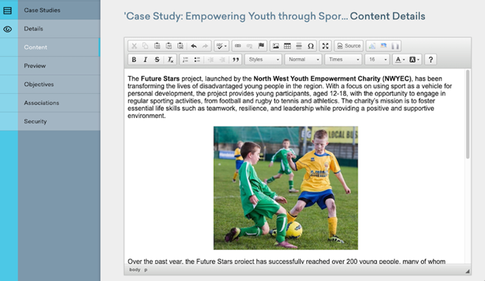The width and height of the screenshot is (485, 281).
Task: Click the p element path tag
Action: pyautogui.click(x=145, y=270)
